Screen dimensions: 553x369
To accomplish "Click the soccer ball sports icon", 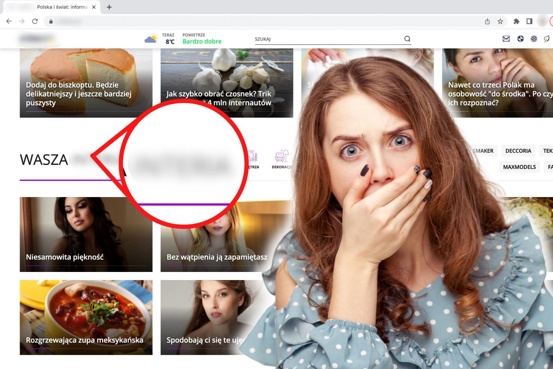I will click(520, 39).
